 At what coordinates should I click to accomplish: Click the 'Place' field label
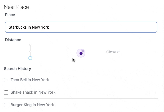[10, 15]
